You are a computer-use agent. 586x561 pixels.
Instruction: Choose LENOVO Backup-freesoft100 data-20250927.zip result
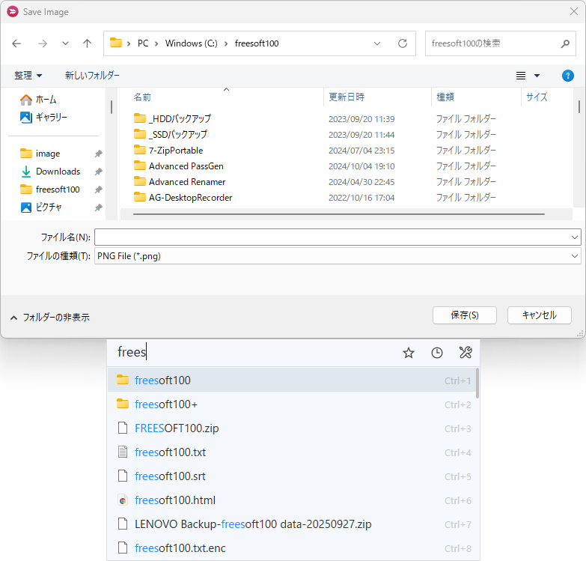[292, 524]
